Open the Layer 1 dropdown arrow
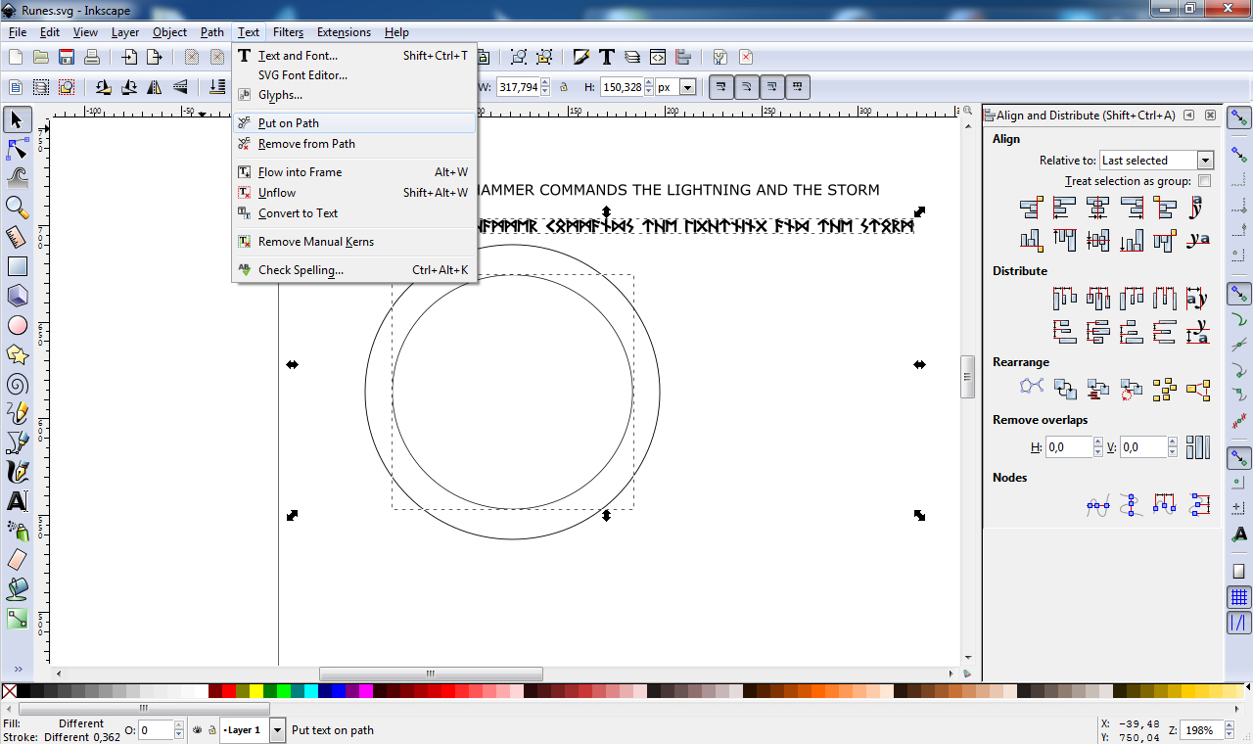 pyautogui.click(x=277, y=730)
